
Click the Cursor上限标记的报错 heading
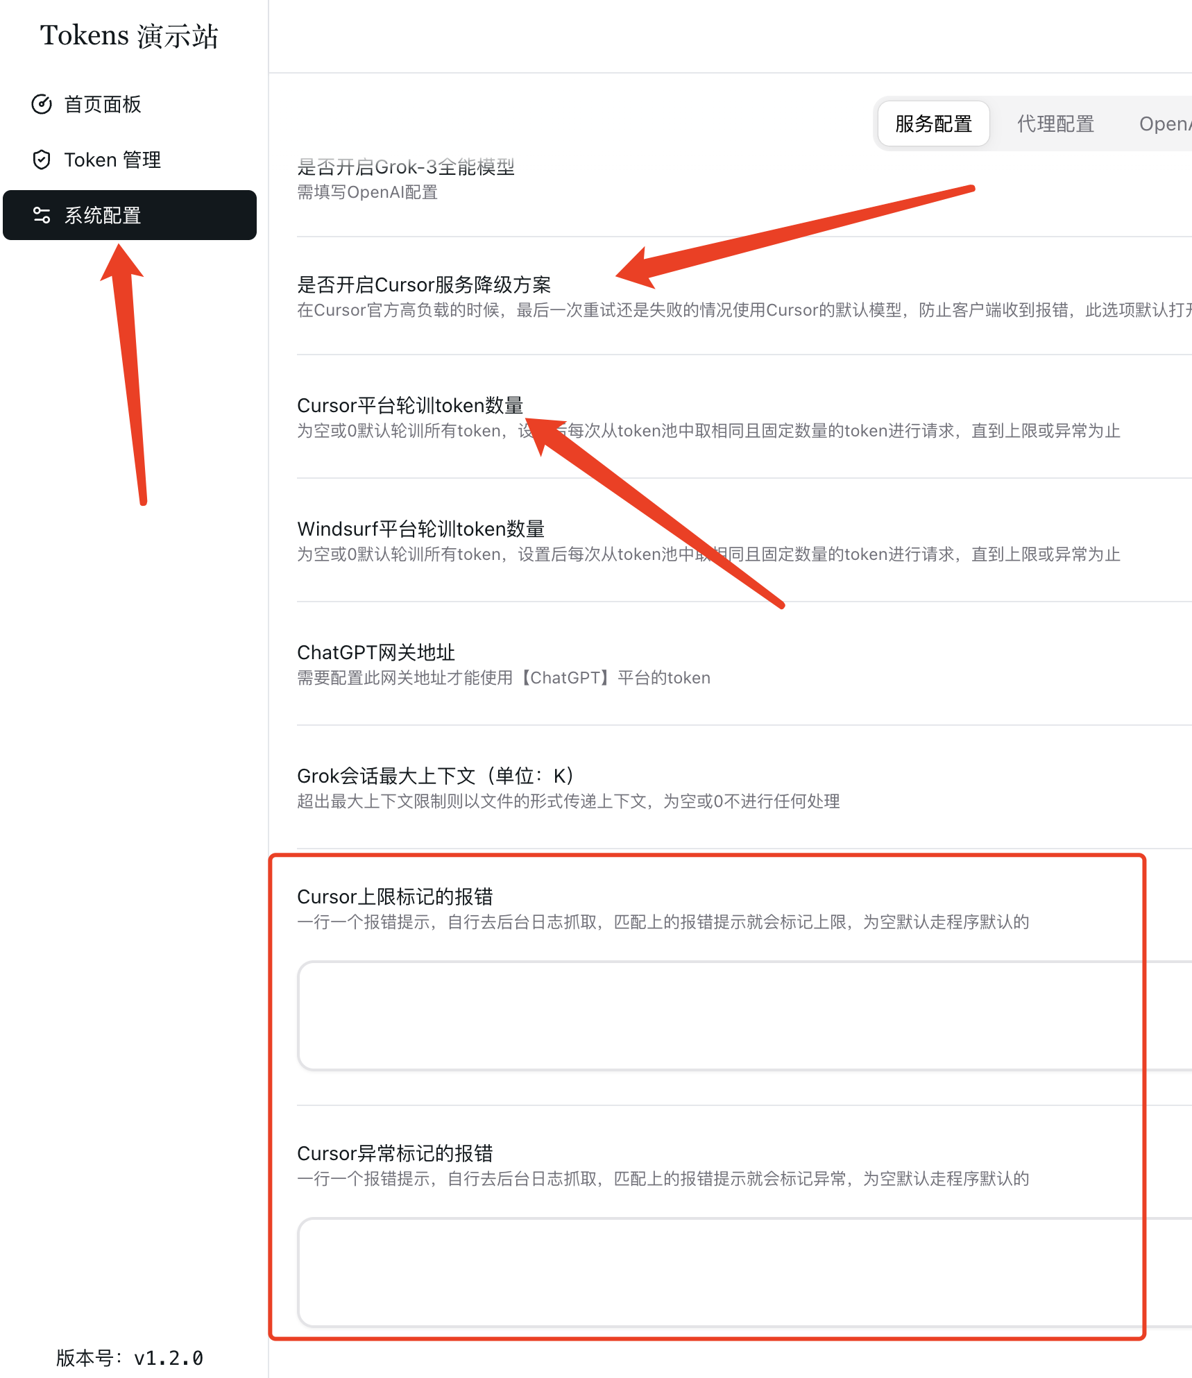click(395, 896)
